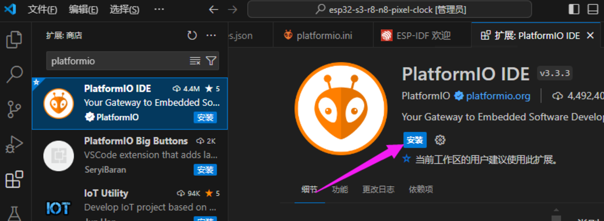Open the 功能 features tab
The height and width of the screenshot is (221, 604).
tap(340, 189)
